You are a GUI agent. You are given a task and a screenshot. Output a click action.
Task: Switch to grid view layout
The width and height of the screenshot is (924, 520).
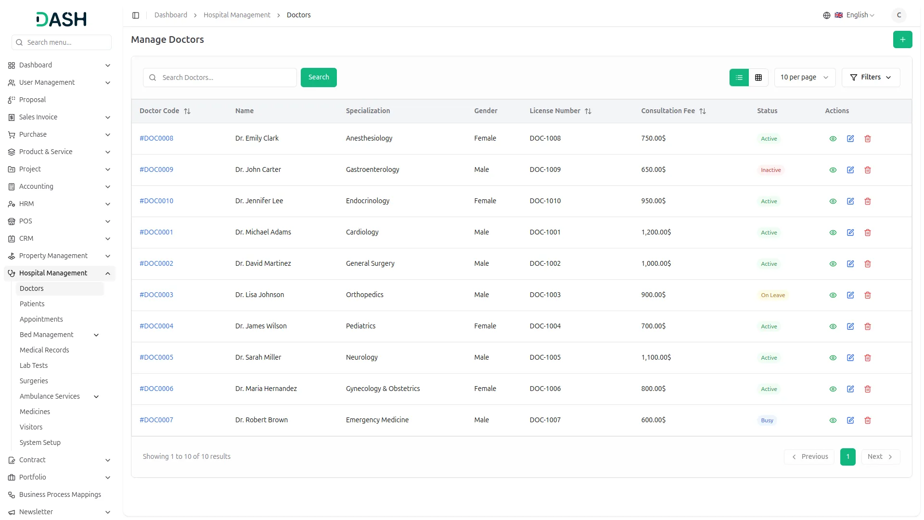[758, 78]
